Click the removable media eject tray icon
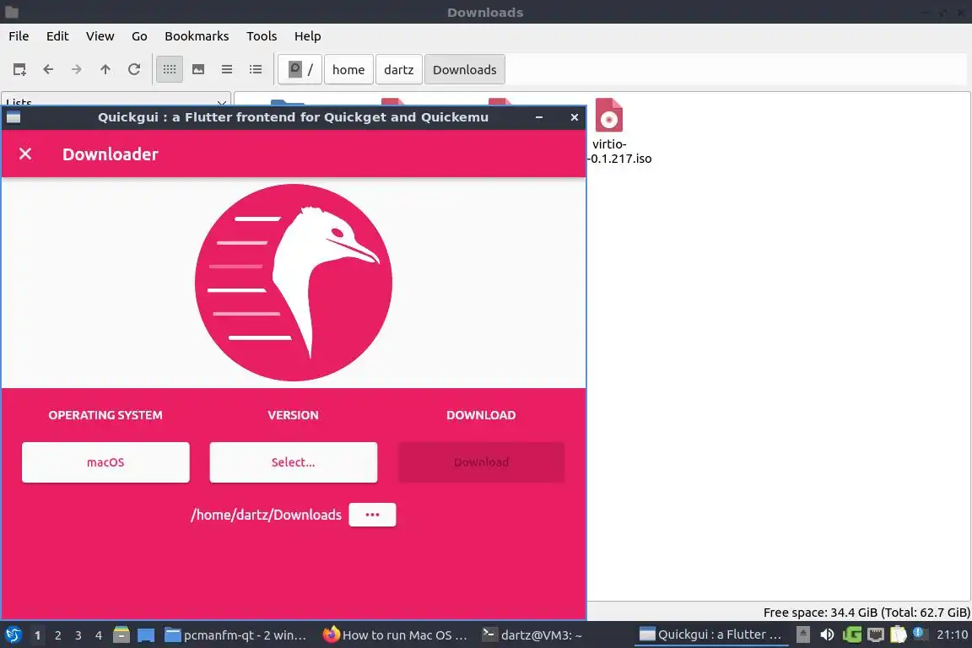 click(802, 634)
